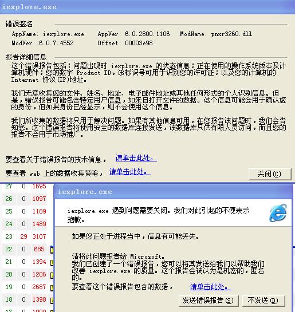Viewport: 295px width, 312px height.
Task: Click row number 27 in the list
Action: coord(9,186)
